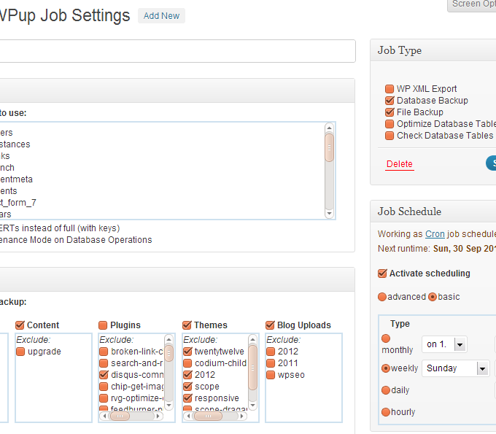Uncheck the Themes backup checkbox

[x=187, y=325]
